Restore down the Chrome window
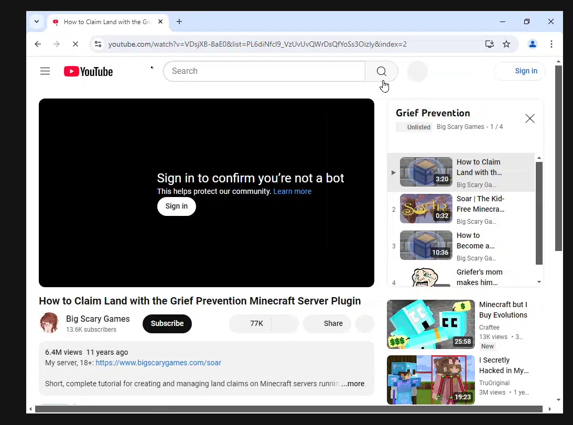 [526, 21]
